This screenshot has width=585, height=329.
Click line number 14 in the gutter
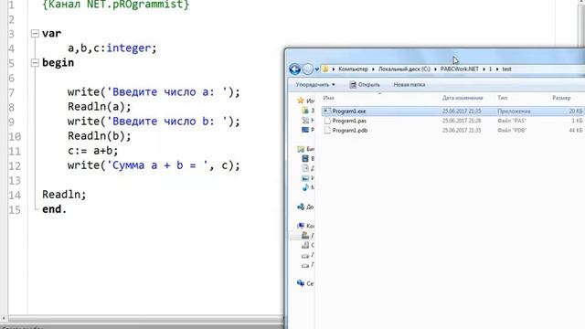15,195
